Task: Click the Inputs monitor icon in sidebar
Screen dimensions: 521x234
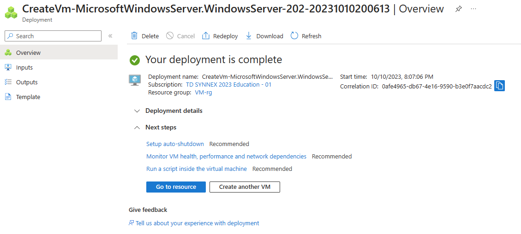Action: (x=8, y=67)
